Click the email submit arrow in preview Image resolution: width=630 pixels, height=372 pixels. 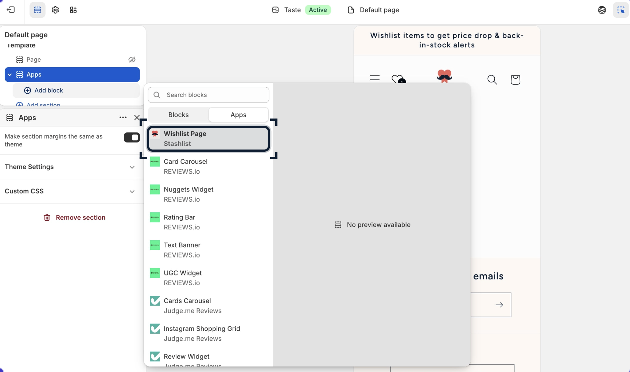tap(499, 305)
